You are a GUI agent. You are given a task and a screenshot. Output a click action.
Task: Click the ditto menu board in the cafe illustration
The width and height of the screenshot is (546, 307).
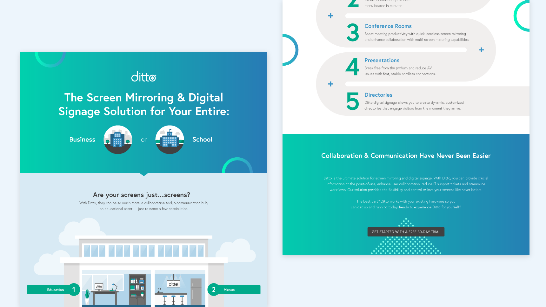coord(173,284)
